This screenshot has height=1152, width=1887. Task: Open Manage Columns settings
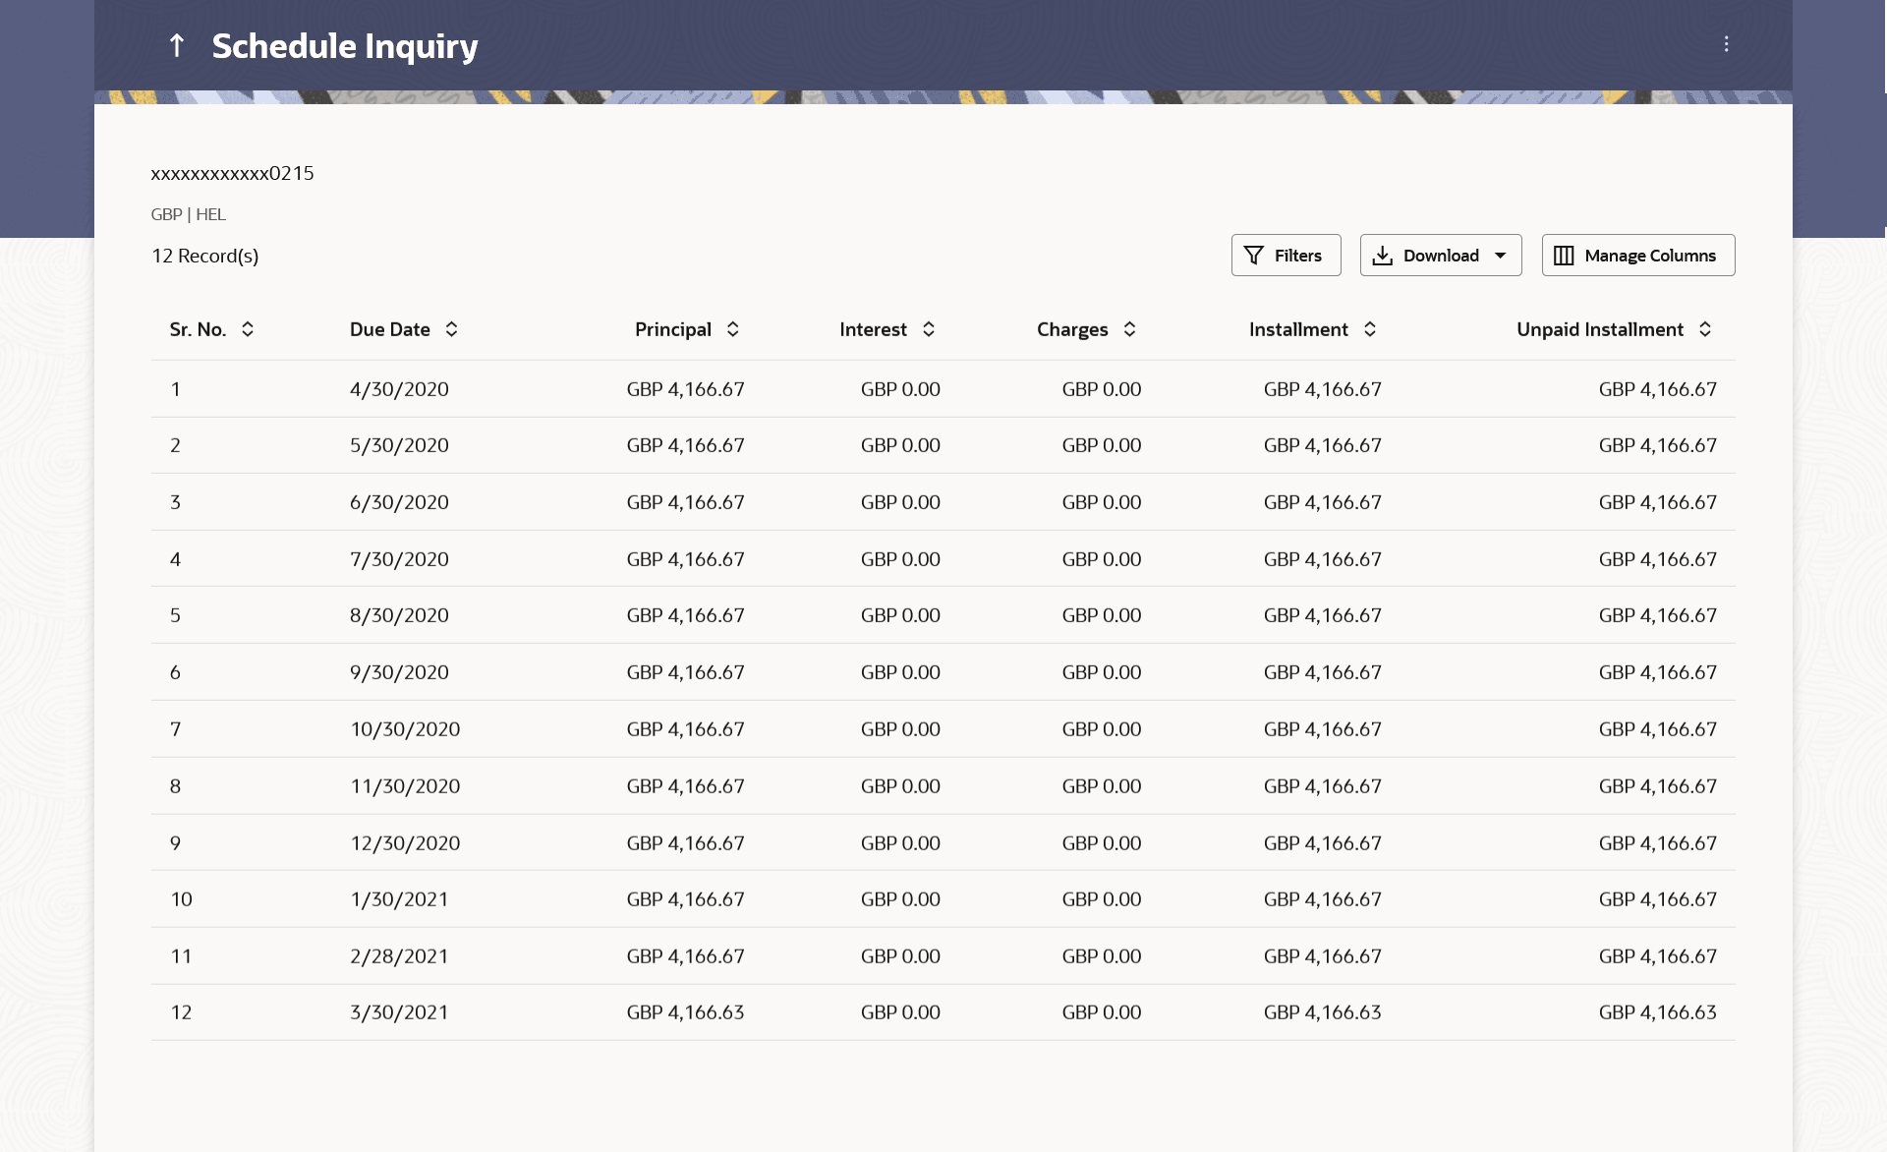coord(1637,256)
